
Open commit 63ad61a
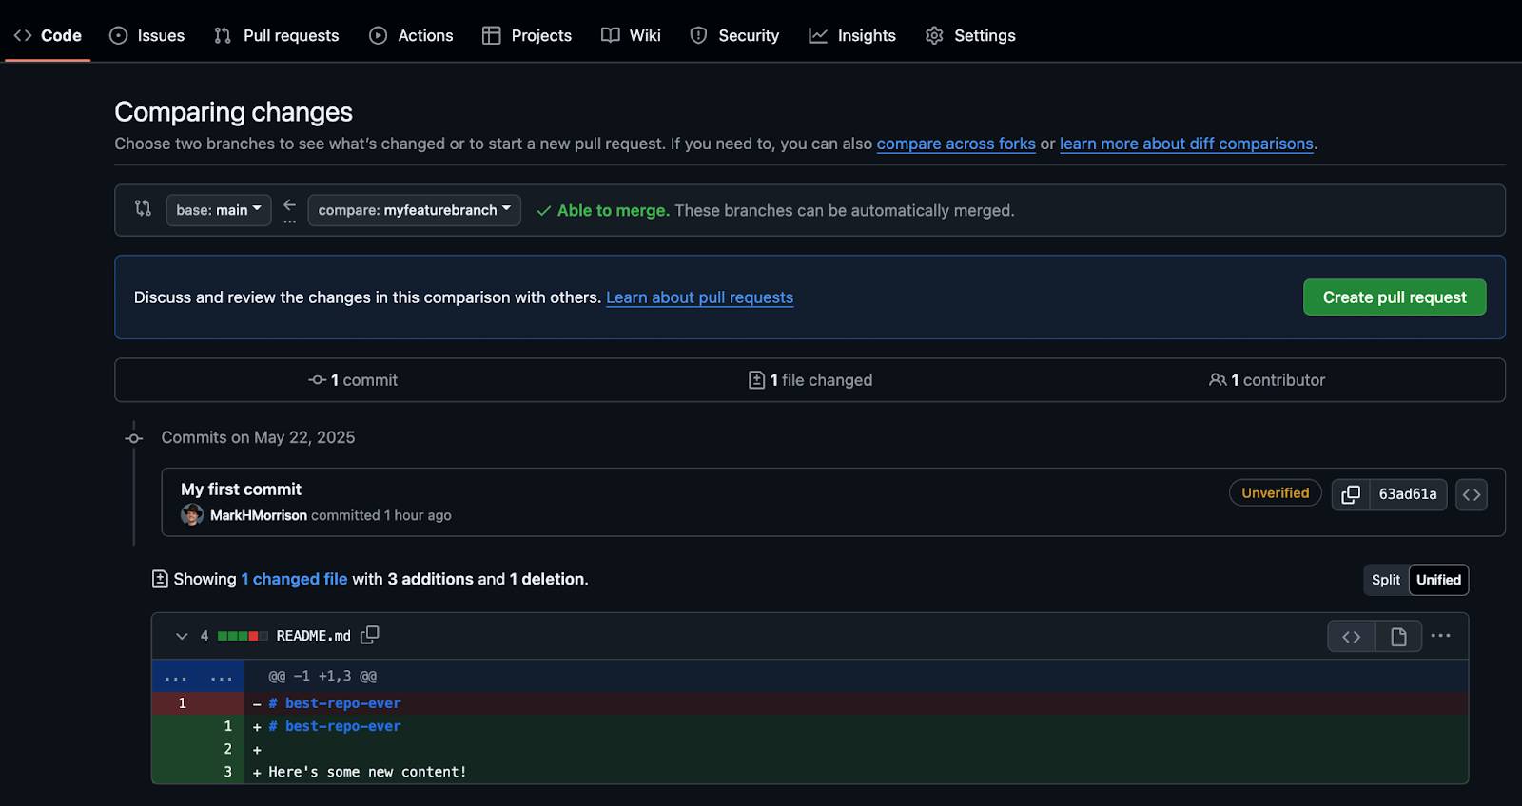[1408, 494]
